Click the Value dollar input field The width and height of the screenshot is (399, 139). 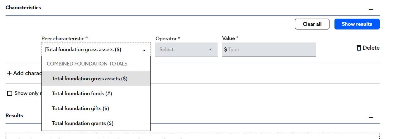coord(269,50)
